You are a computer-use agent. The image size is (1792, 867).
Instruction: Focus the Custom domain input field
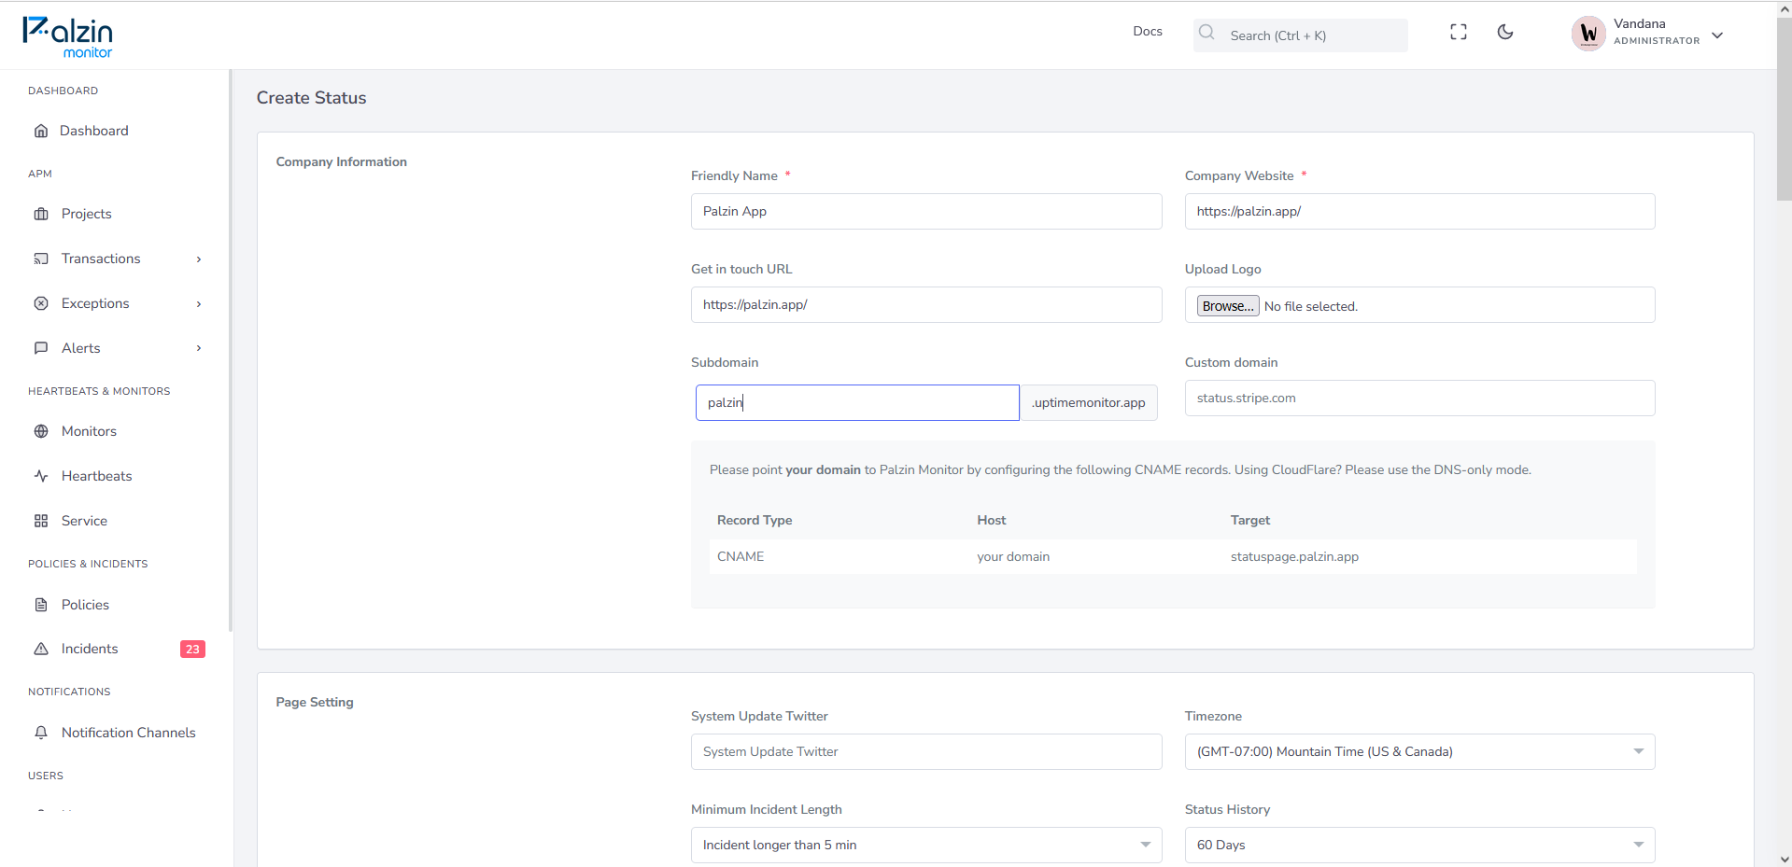pyautogui.click(x=1419, y=399)
